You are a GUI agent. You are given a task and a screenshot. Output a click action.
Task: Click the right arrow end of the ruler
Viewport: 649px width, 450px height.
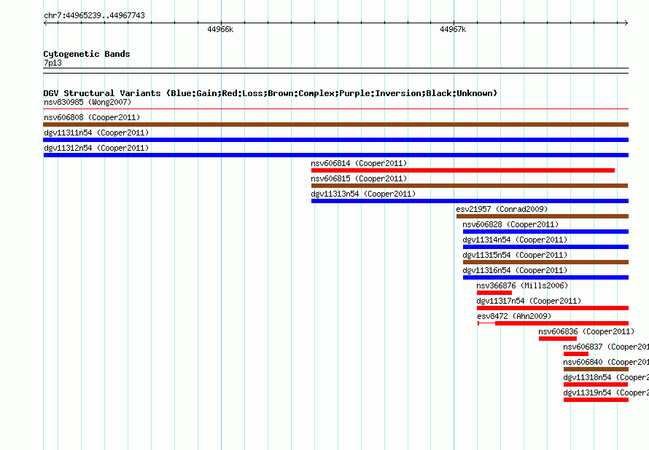[x=626, y=23]
